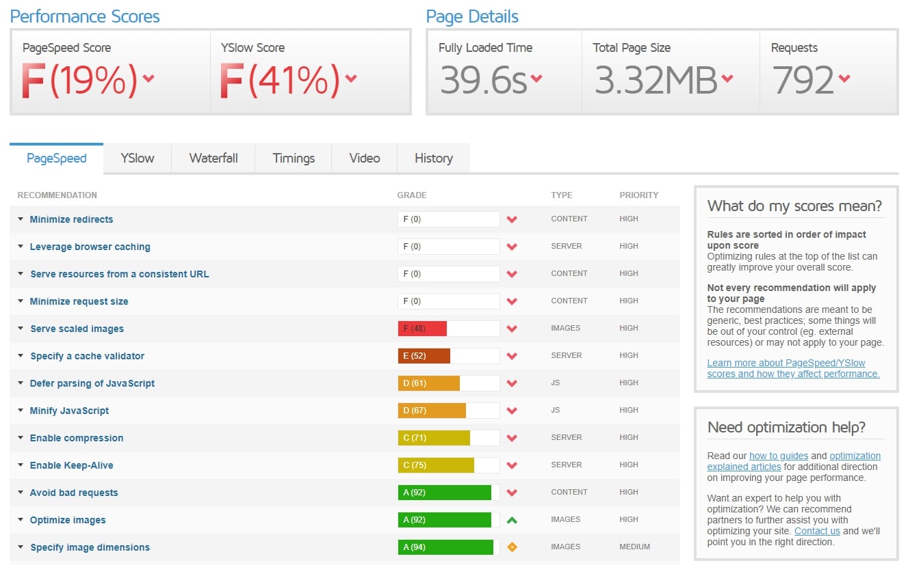Expand the Minify JavaScript triangle
The image size is (908, 565).
[x=21, y=411]
